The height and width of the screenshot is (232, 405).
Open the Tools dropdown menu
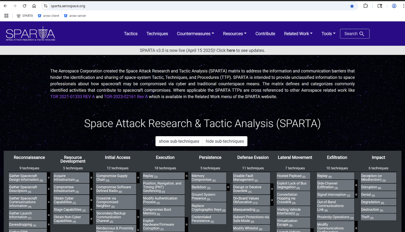tap(329, 34)
